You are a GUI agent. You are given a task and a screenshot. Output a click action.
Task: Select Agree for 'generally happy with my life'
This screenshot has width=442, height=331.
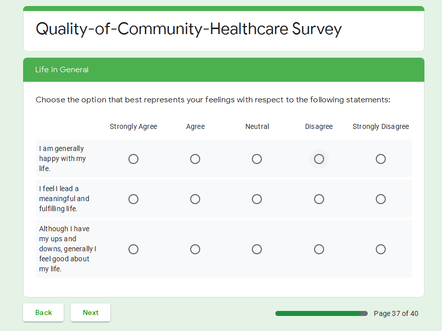point(195,159)
